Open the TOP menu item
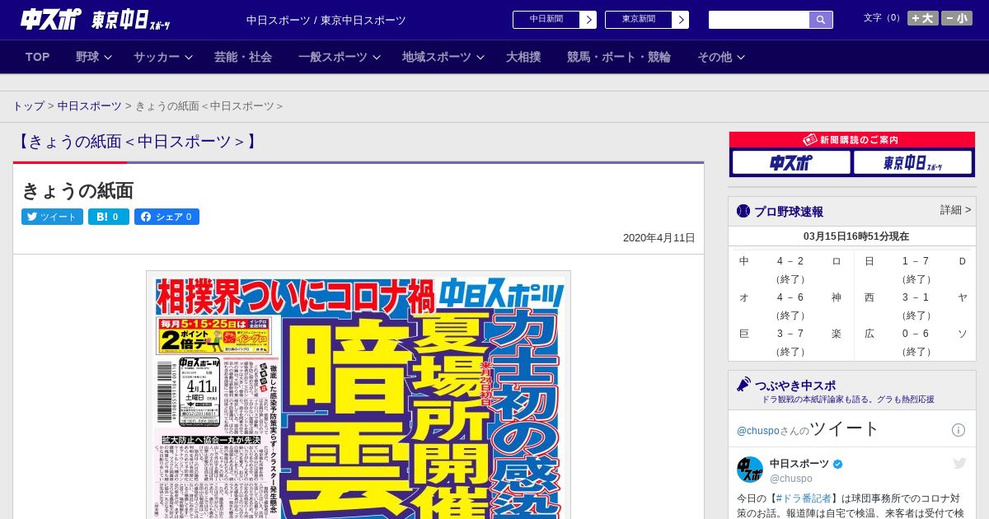The image size is (989, 519). coord(38,57)
